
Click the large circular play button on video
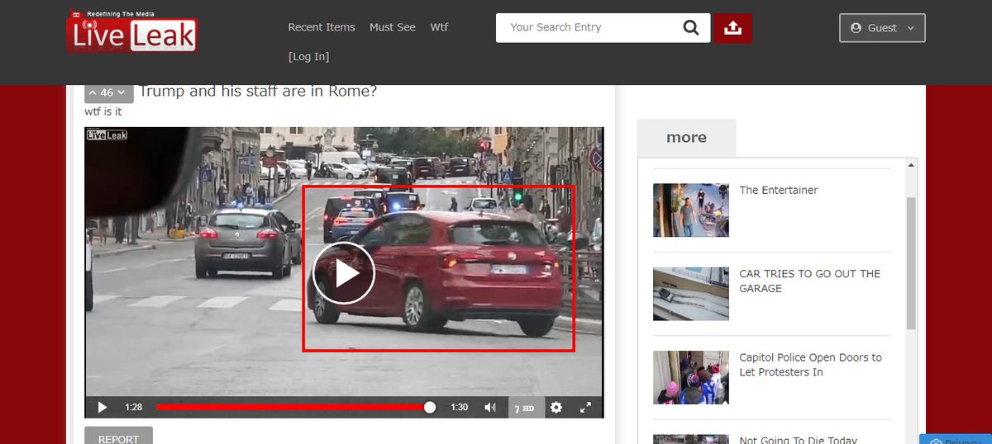[344, 273]
